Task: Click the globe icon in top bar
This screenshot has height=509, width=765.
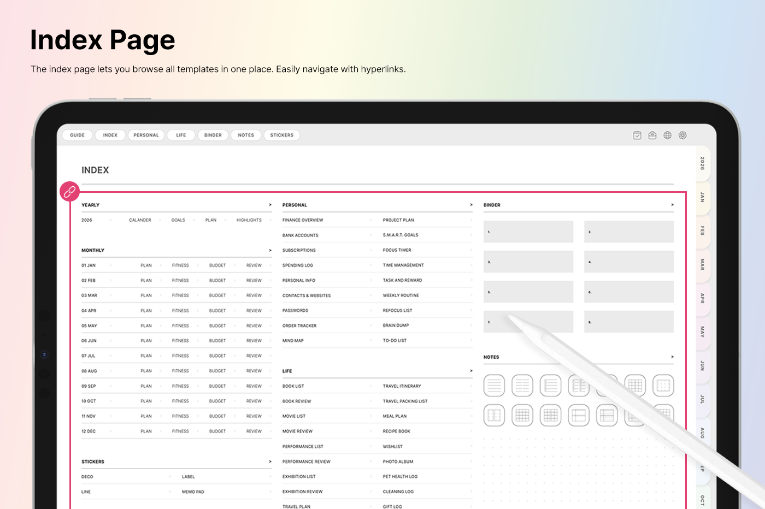Action: (667, 135)
